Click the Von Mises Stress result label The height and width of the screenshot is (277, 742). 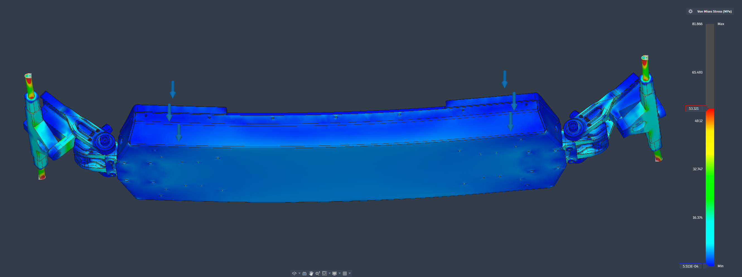click(714, 11)
